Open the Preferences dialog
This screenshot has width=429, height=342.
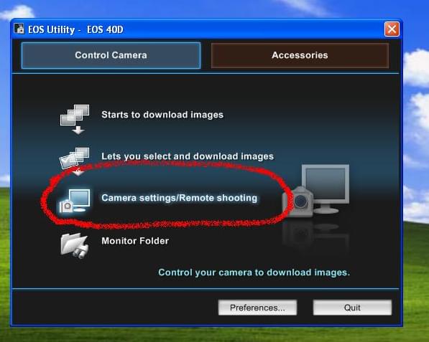coord(257,308)
